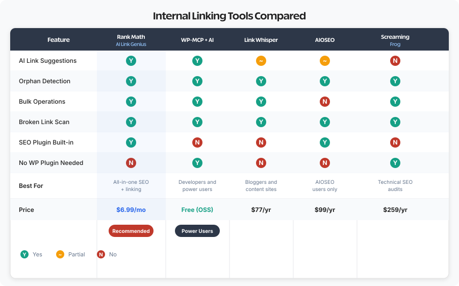This screenshot has width=459, height=286.
Task: Click Partial icon for Link Whisper AI Link Suggestions
Action: pos(261,61)
